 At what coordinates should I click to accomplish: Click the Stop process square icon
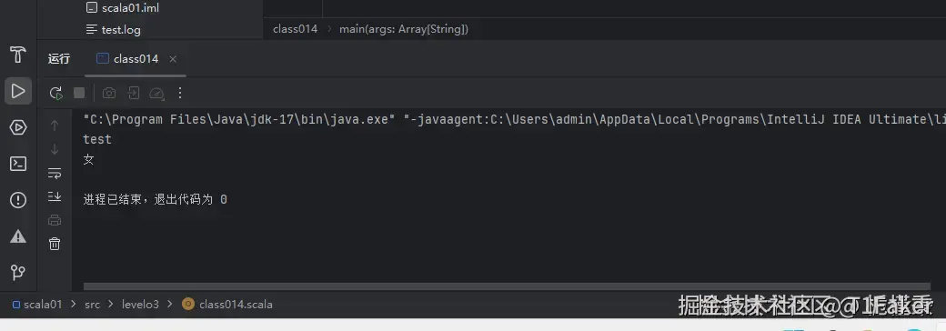tap(79, 93)
